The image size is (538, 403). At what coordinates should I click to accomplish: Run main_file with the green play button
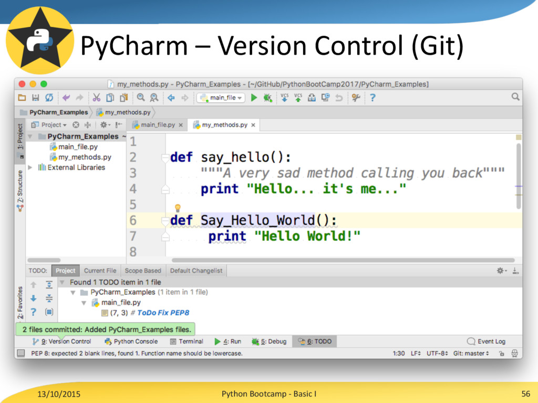click(254, 98)
